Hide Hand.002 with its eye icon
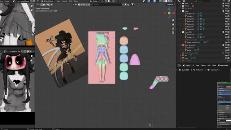This screenshot has height=130, width=231. pos(226,22)
